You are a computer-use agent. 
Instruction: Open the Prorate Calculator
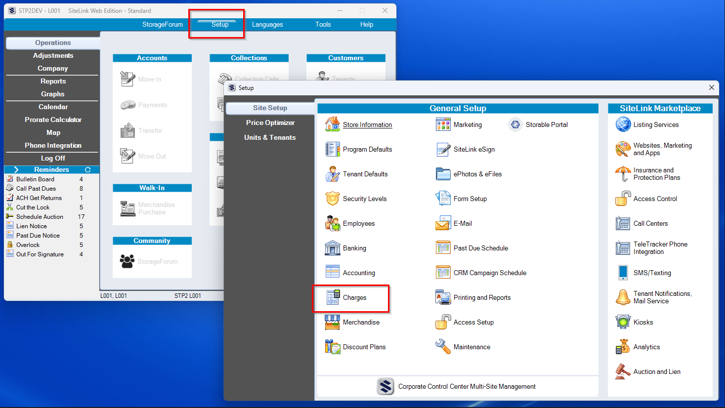53,120
